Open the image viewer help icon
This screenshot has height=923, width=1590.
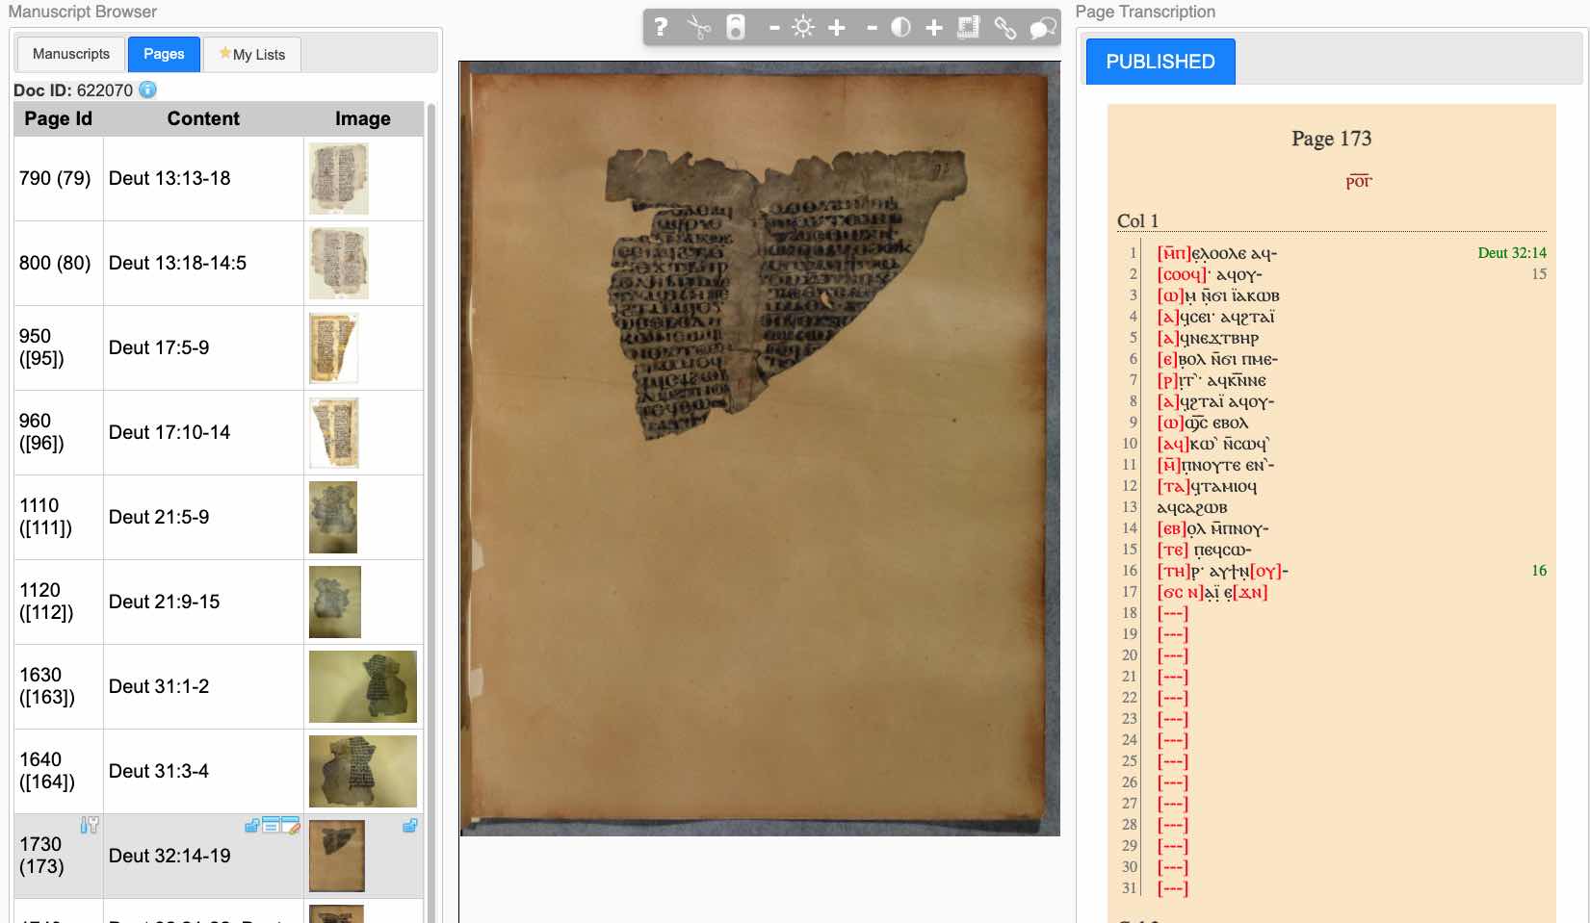[x=661, y=27]
